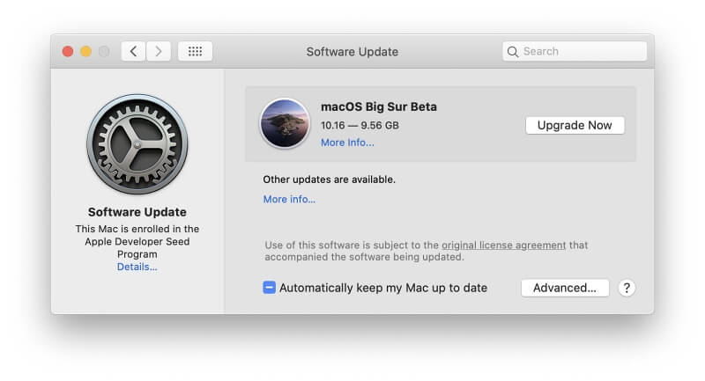Open More Info under macOS Big Sur Beta
This screenshot has width=705, height=381.
347,143
